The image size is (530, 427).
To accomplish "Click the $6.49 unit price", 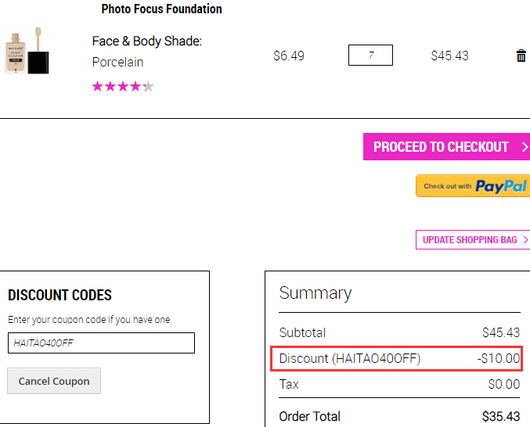I will [x=289, y=56].
